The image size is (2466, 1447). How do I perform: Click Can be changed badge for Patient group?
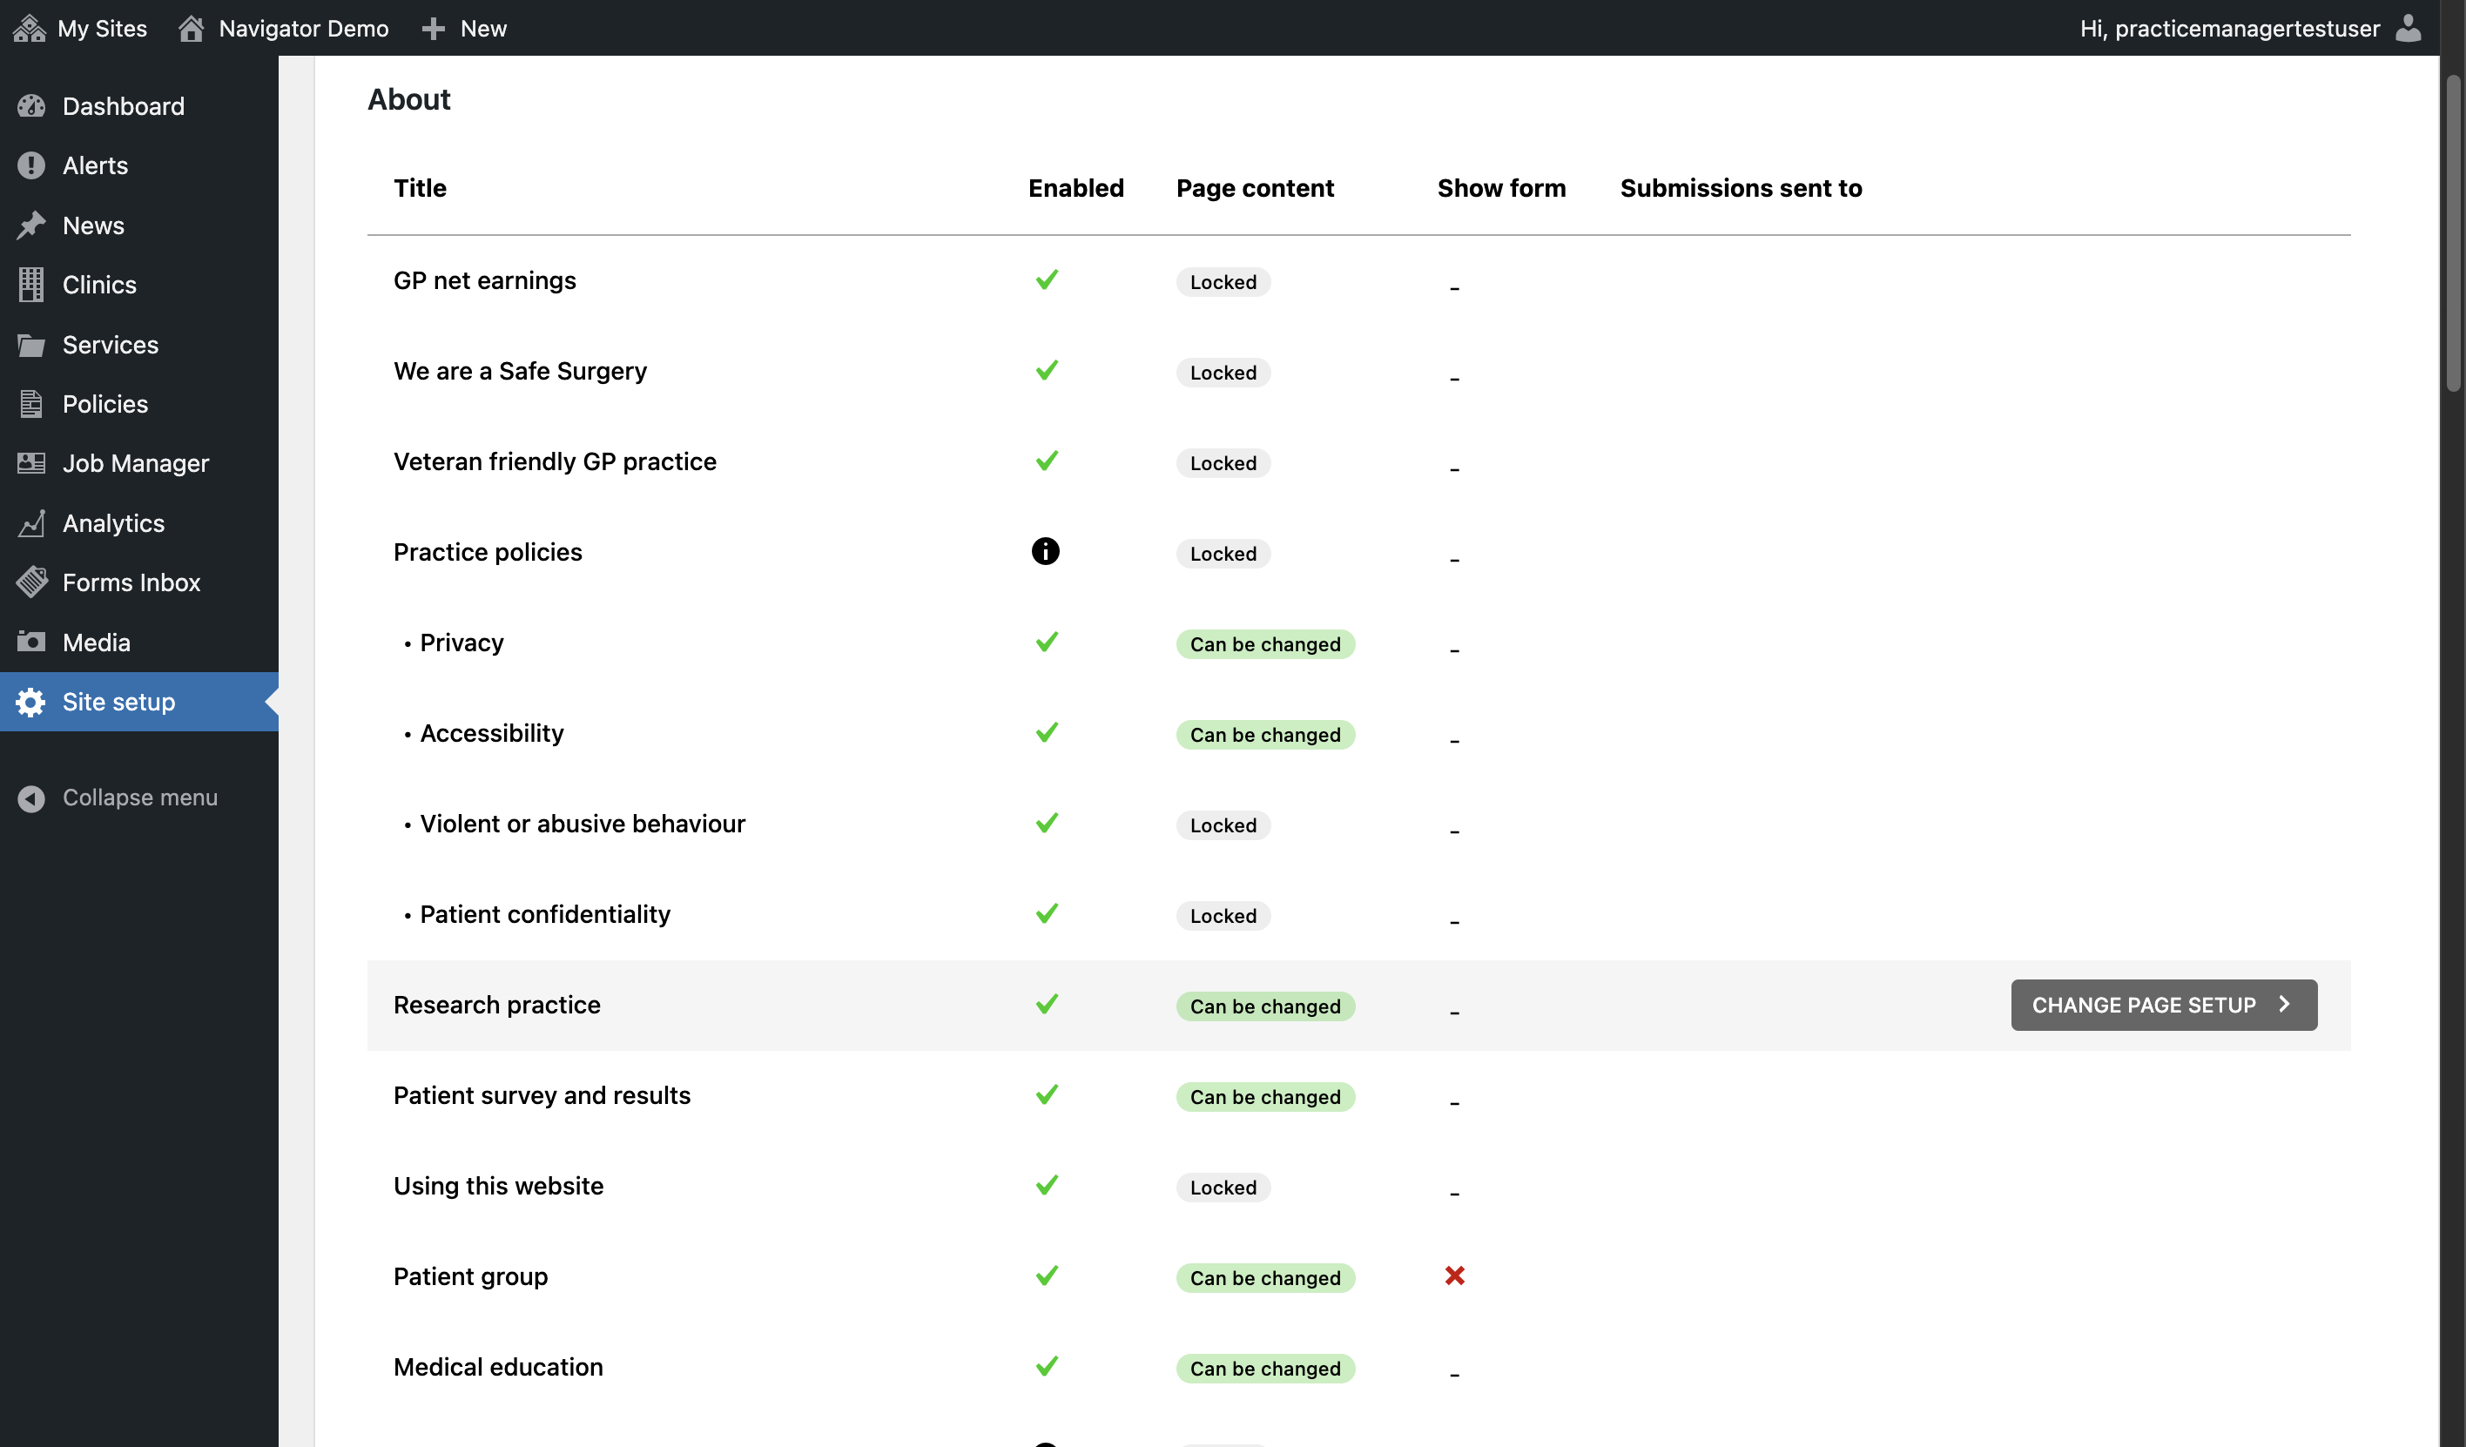tap(1265, 1278)
